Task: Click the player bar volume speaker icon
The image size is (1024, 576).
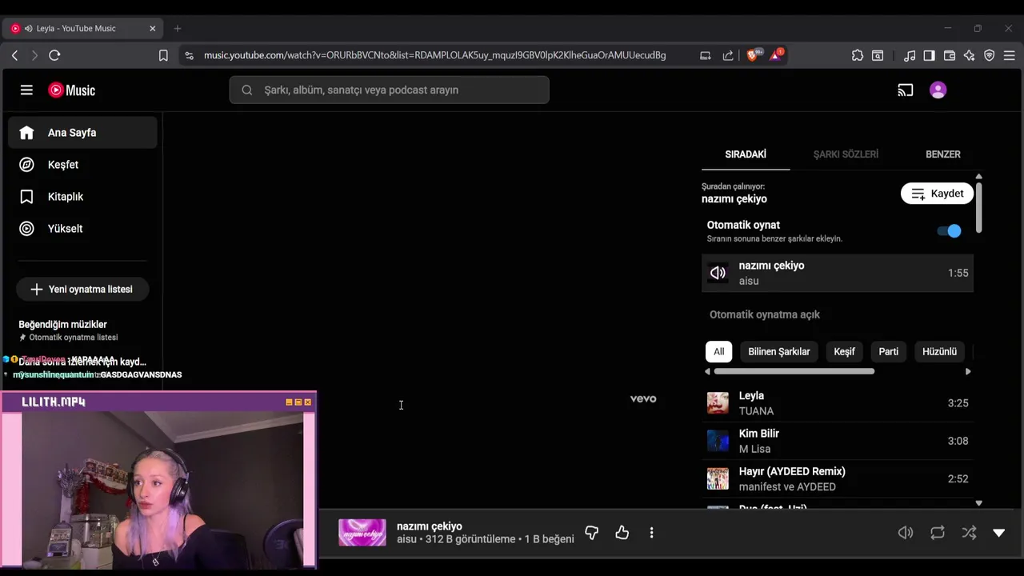Action: (906, 533)
